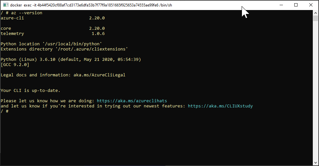Screen dimensions: 319x166
Task: Click the vertical scrollbar thumb
Action: [315, 18]
